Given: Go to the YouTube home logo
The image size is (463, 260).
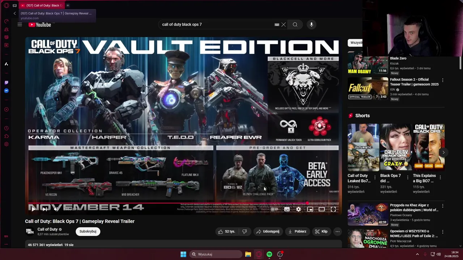Looking at the screenshot, I should (x=40, y=25).
